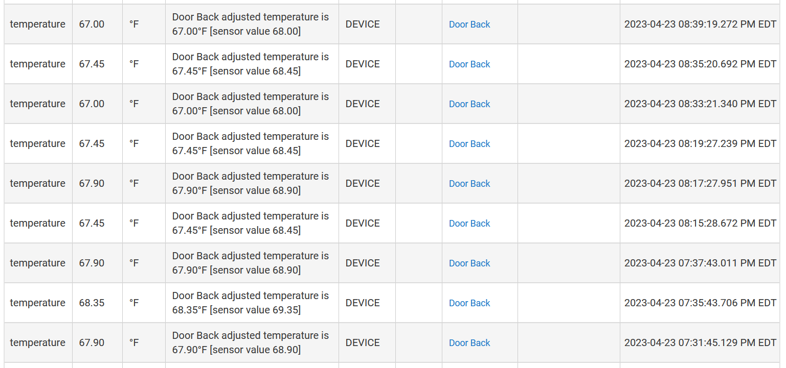The image size is (786, 368).
Task: Click the timestamp 2023-04-23 08:39:19.272 PM EDT
Action: pyautogui.click(x=700, y=24)
